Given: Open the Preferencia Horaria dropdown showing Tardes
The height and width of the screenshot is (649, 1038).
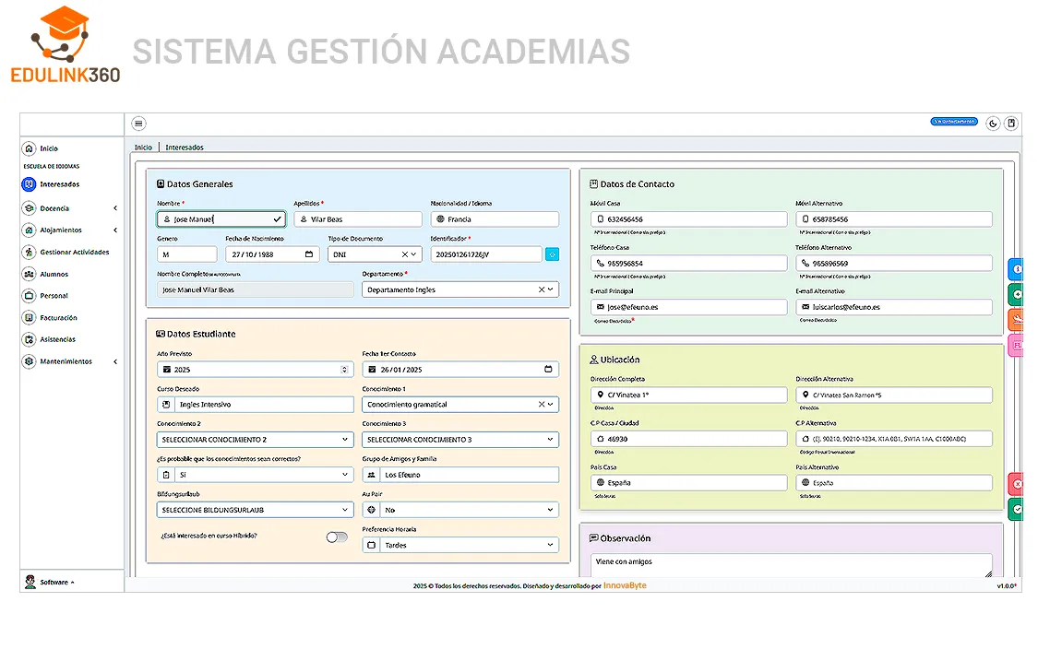Looking at the screenshot, I should point(460,545).
